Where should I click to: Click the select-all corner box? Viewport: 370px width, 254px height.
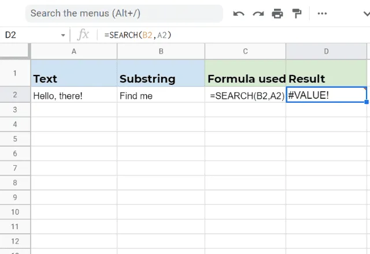(15, 51)
